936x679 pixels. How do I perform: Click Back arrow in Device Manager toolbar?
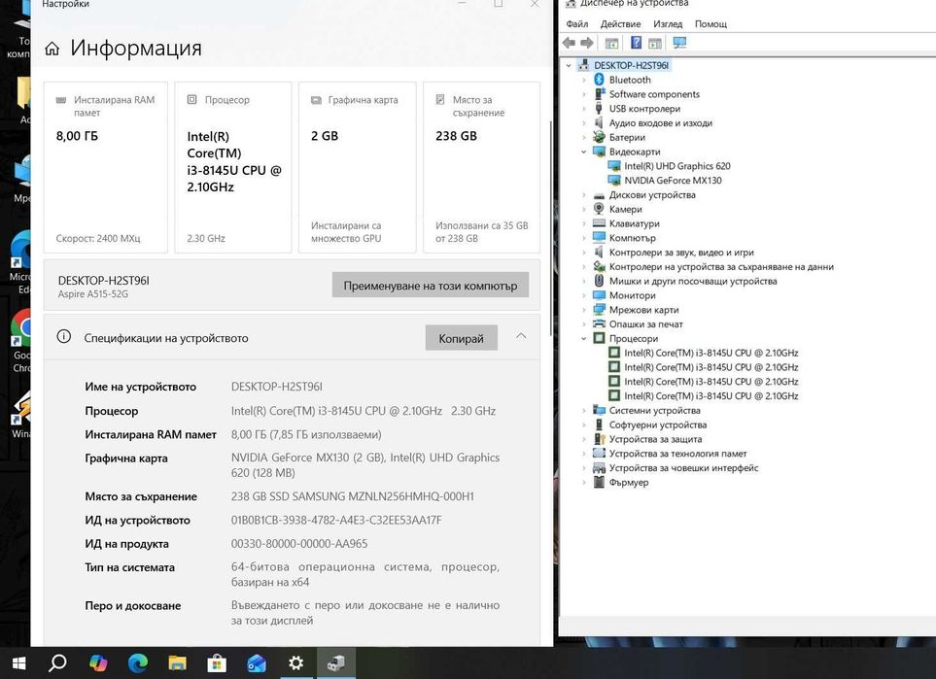point(569,43)
